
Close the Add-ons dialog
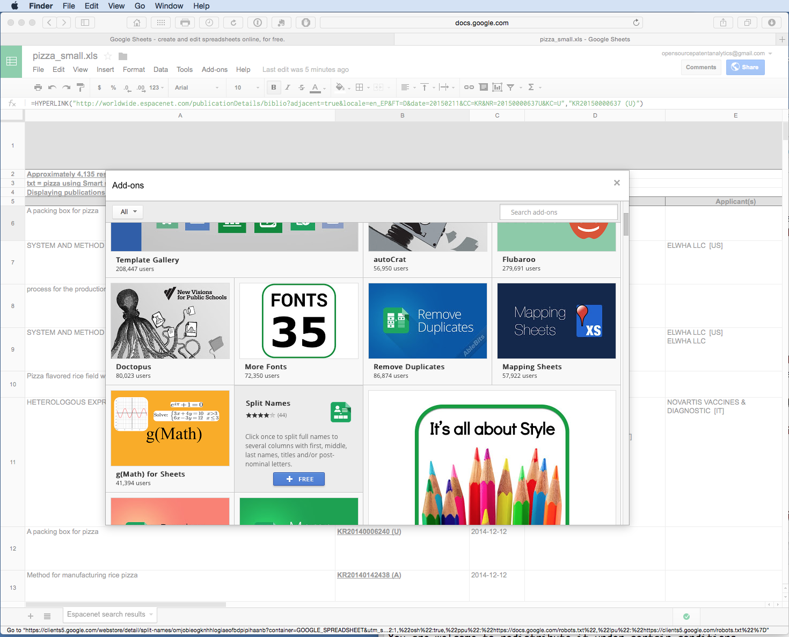click(x=617, y=183)
